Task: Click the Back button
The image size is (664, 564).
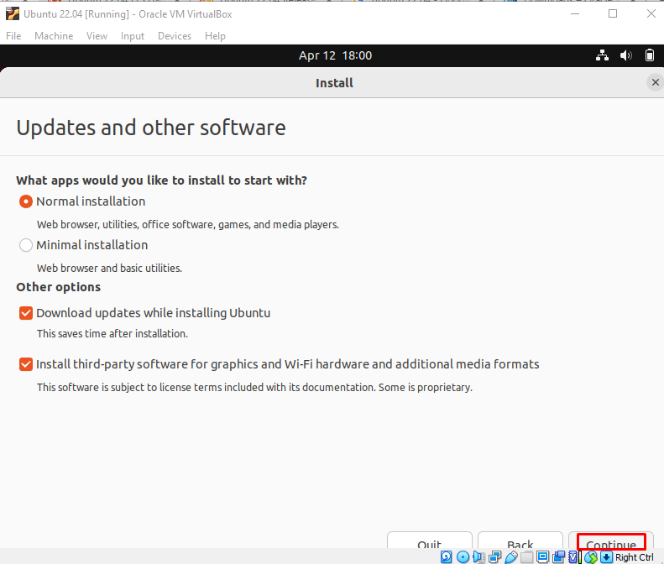Action: pyautogui.click(x=520, y=544)
